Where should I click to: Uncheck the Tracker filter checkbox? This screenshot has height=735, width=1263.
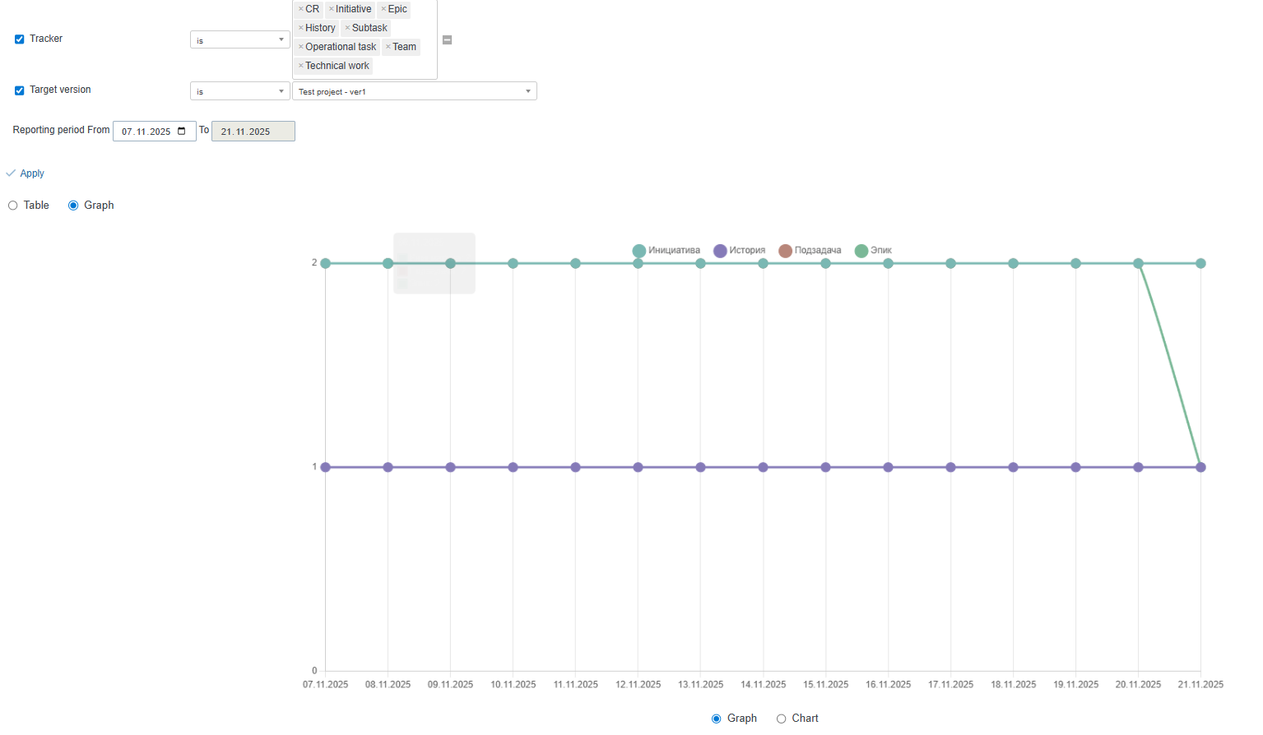point(19,39)
